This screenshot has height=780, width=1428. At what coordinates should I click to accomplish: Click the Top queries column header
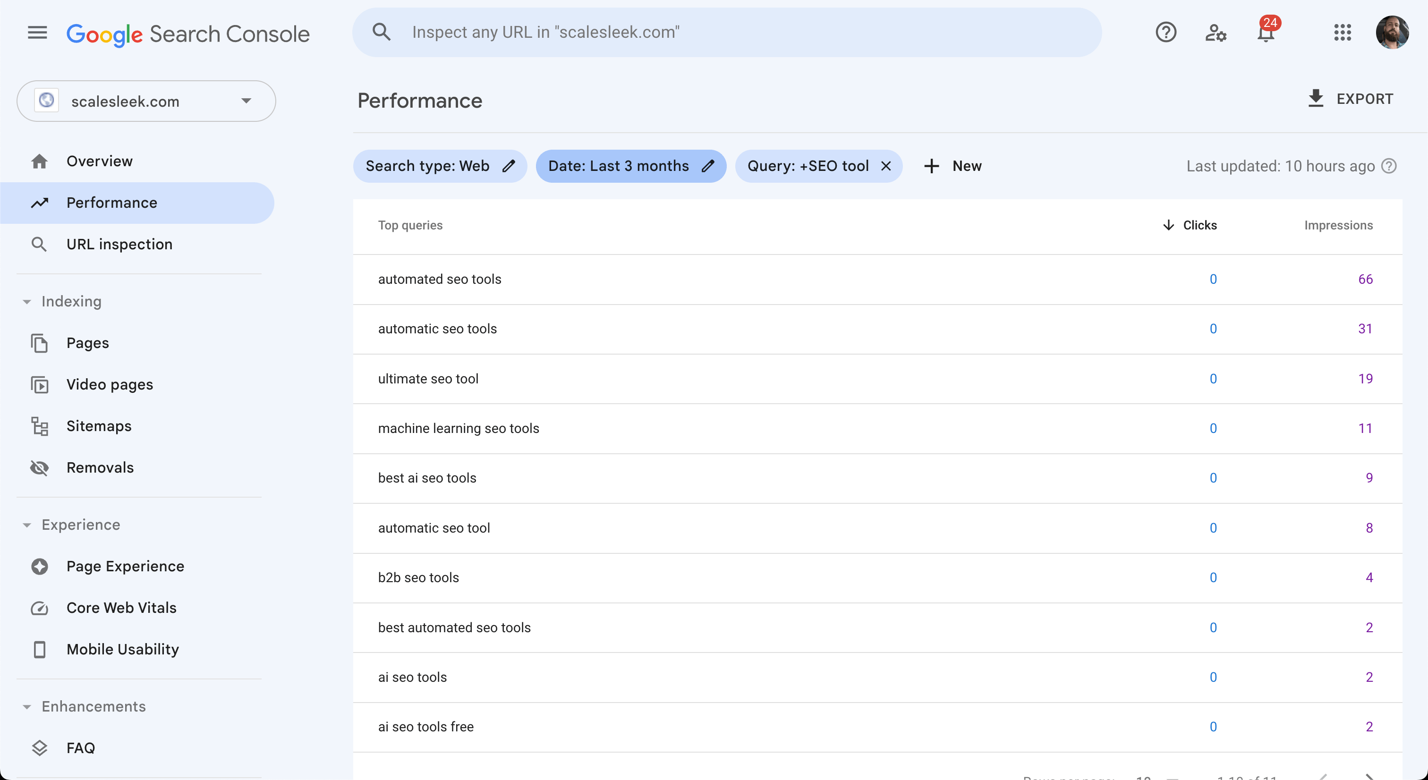[x=410, y=225]
